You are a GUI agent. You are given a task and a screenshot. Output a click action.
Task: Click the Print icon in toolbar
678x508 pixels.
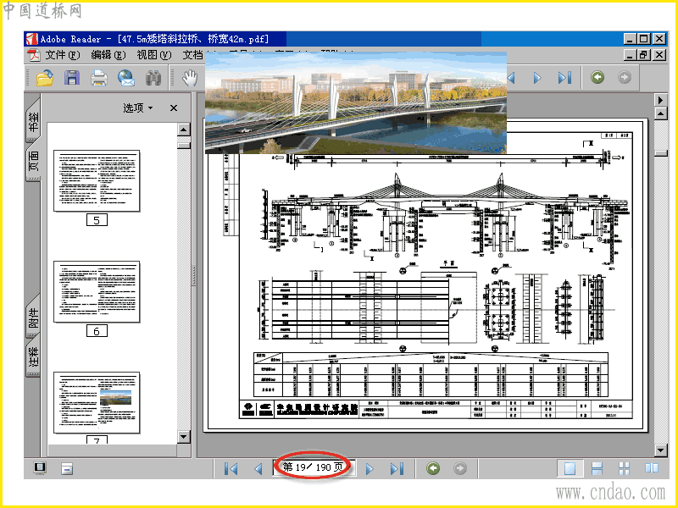(x=99, y=78)
